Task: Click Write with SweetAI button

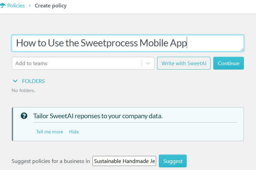Action: 184,63
